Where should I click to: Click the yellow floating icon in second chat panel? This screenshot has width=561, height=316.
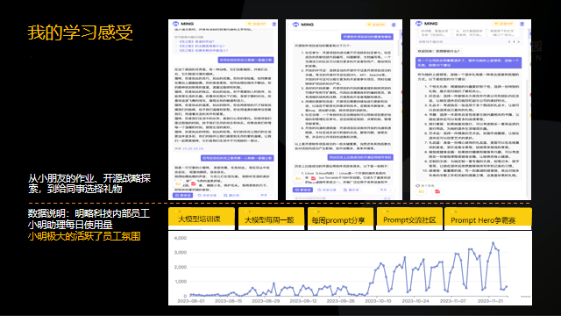click(298, 178)
